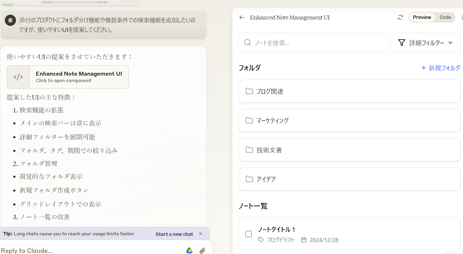Click the Reply to Claude input box

87,251
